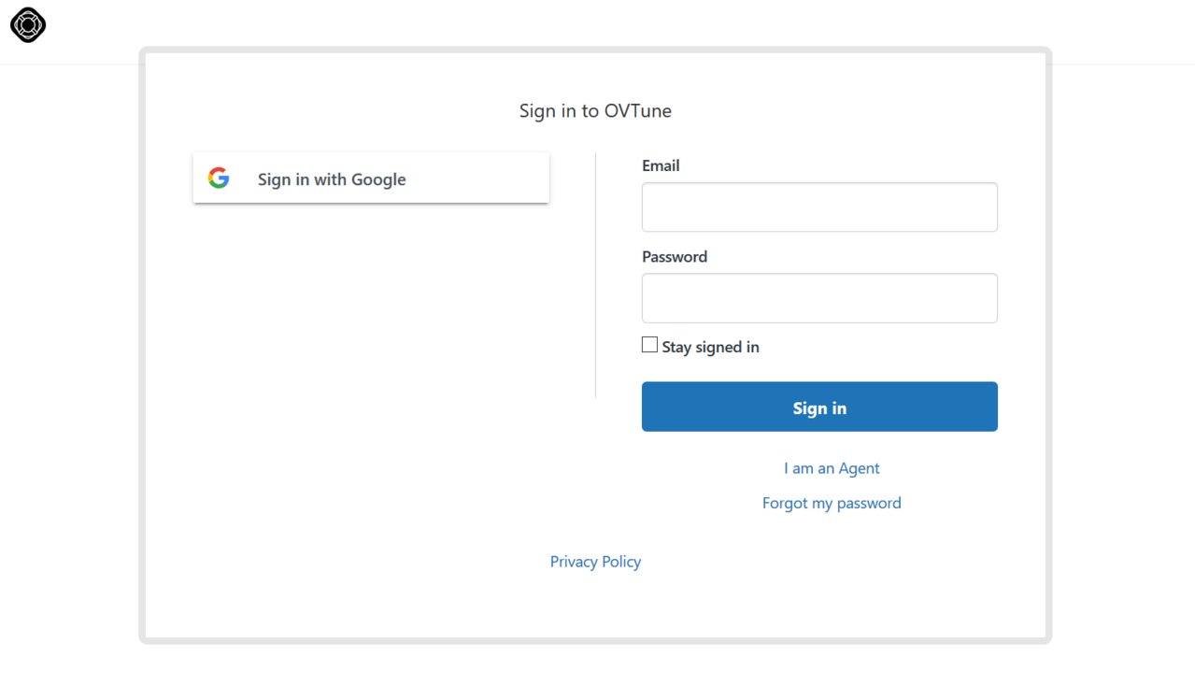Focus the Password input field
The height and width of the screenshot is (700, 1195).
(819, 298)
